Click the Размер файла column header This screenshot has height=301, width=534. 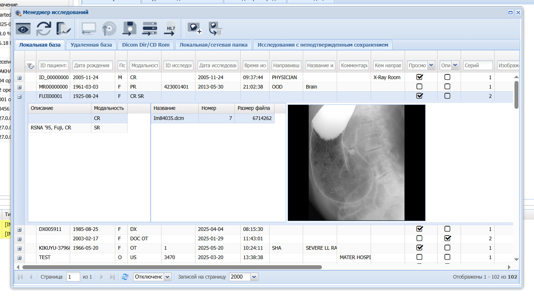[254, 108]
